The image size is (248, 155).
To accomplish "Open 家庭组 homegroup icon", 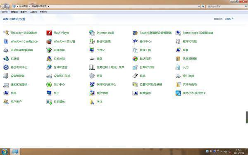I will [6, 59].
